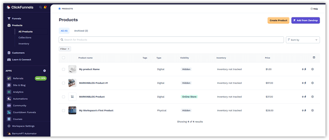Switch to the Archived (2) tab
This screenshot has height=140, width=329.
[x=81, y=31]
